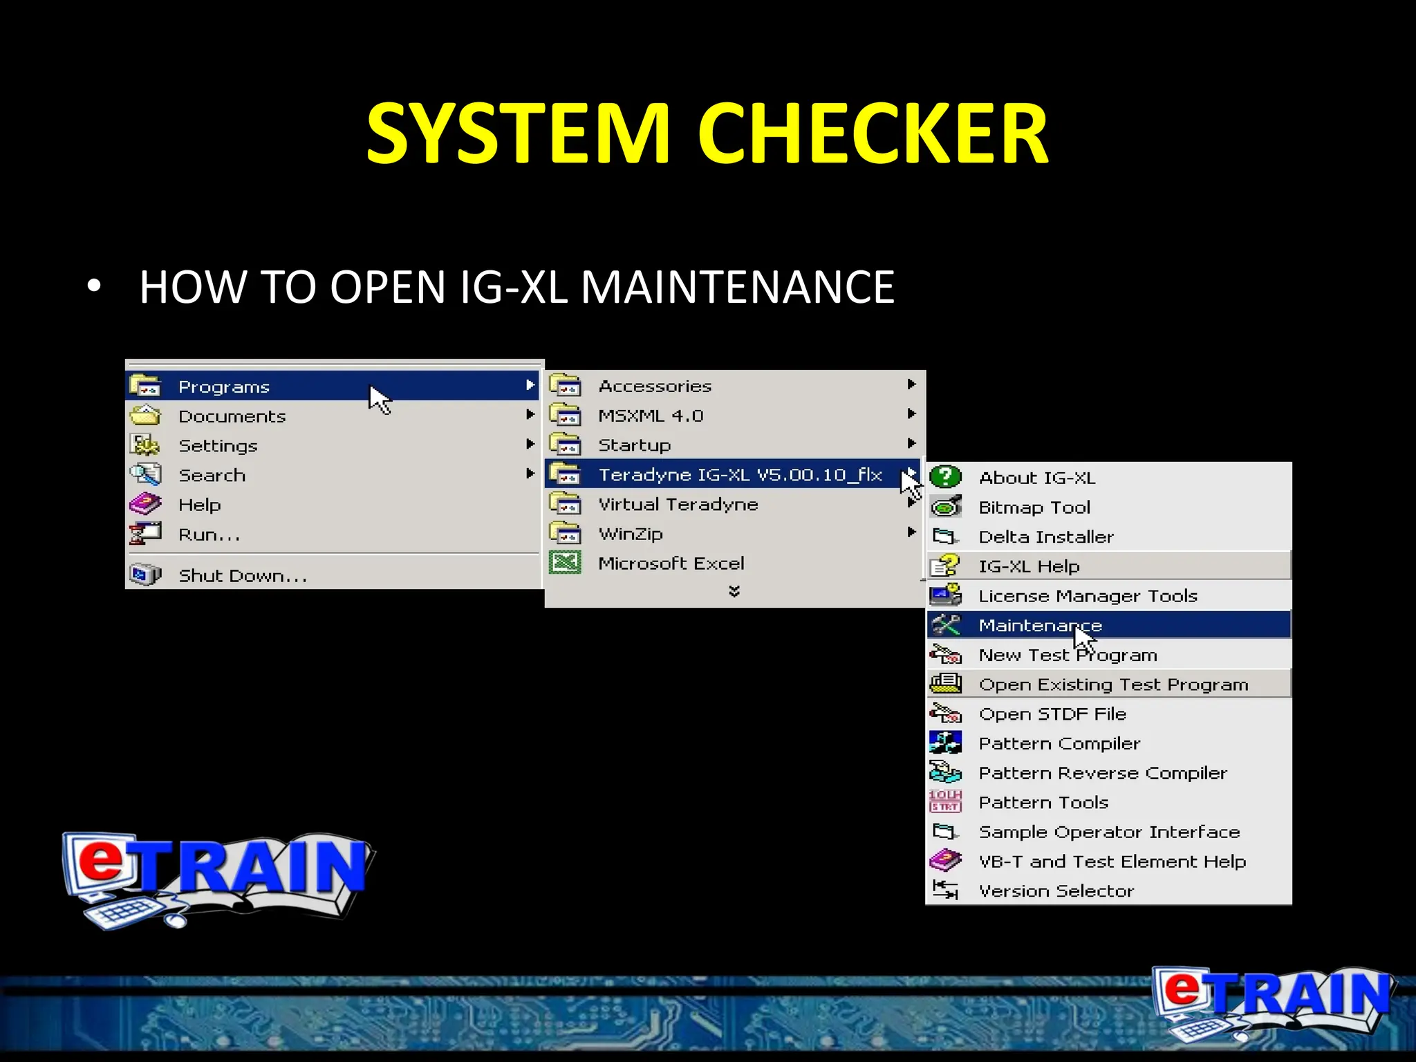Select Virtual Teradyne menu item
This screenshot has width=1416, height=1062.
tap(733, 504)
